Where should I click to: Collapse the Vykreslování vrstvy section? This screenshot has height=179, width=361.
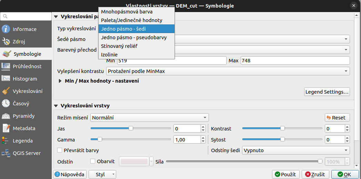(x=56, y=106)
